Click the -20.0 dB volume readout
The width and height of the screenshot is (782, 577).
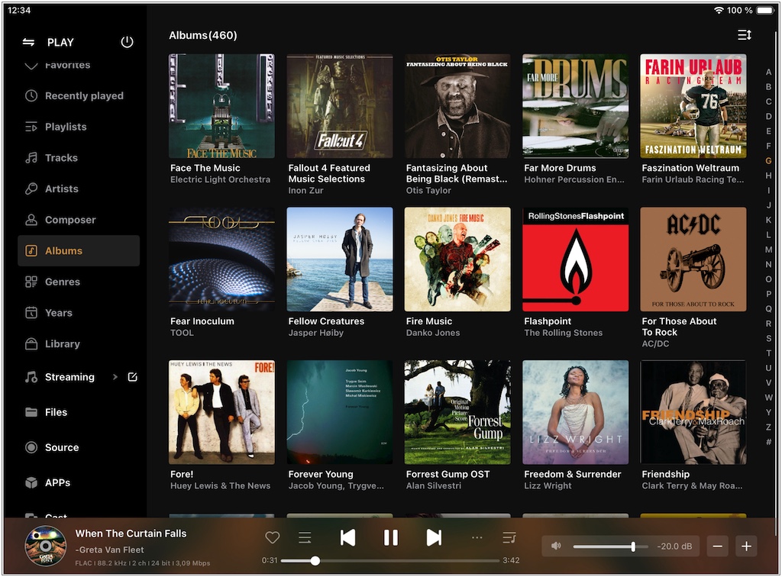click(674, 546)
